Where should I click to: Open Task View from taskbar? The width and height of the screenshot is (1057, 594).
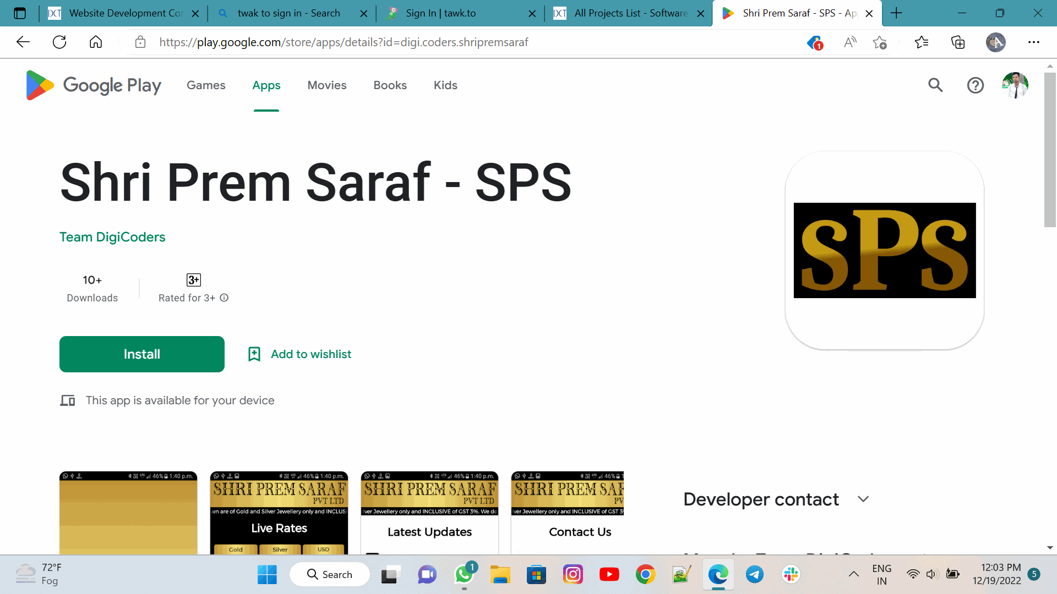point(391,575)
